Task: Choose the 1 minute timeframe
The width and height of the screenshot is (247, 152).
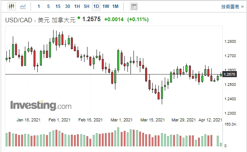Action: (39, 6)
